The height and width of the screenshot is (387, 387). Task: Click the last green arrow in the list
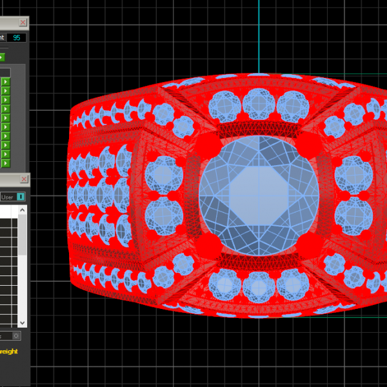coord(5,163)
